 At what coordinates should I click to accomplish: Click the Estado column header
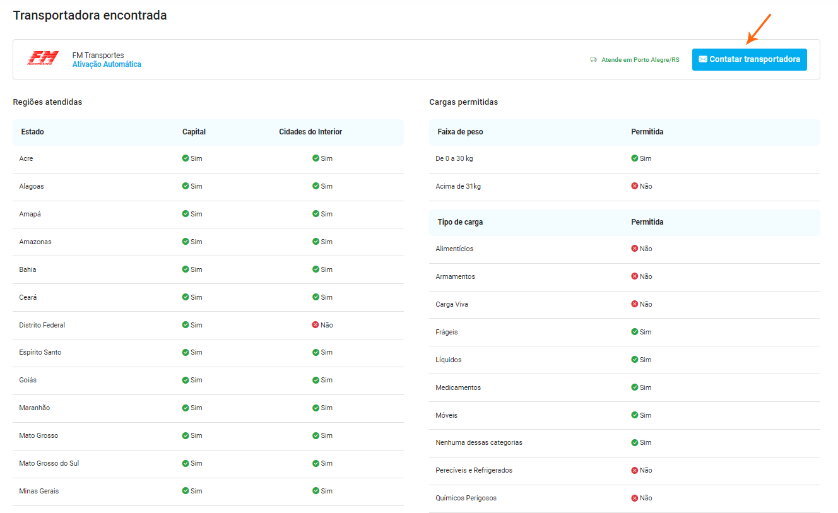pos(32,132)
